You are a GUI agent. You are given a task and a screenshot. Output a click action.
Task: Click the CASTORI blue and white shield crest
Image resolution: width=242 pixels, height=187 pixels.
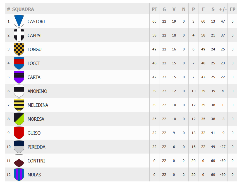(x=19, y=21)
